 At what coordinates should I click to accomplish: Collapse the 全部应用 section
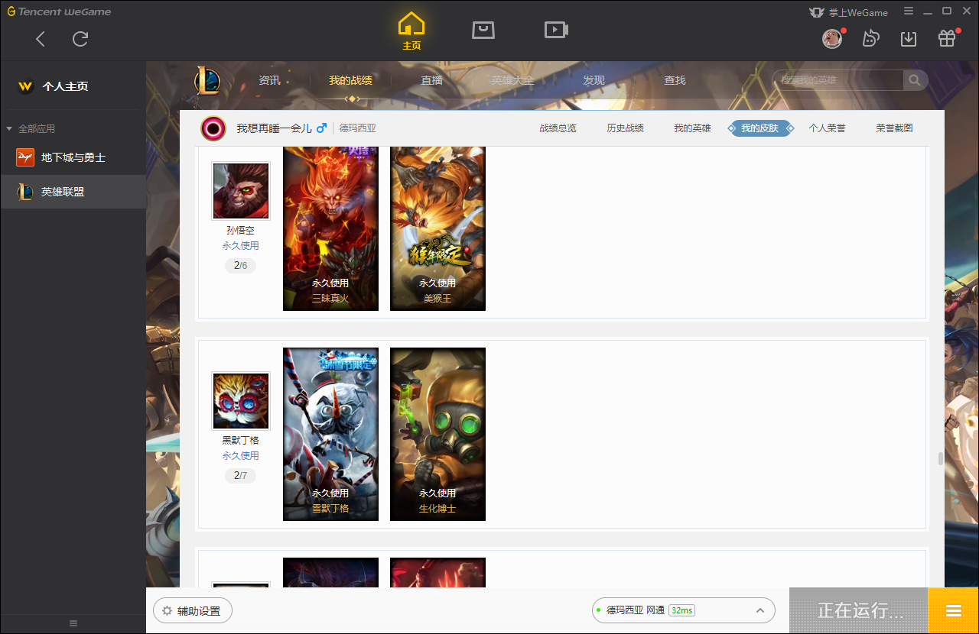(x=31, y=128)
